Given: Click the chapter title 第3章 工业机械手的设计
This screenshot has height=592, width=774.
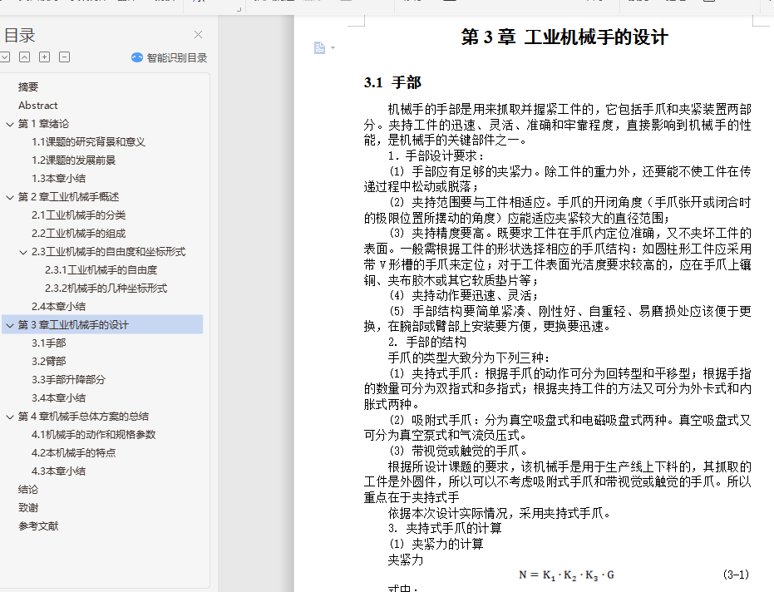Looking at the screenshot, I should [564, 37].
